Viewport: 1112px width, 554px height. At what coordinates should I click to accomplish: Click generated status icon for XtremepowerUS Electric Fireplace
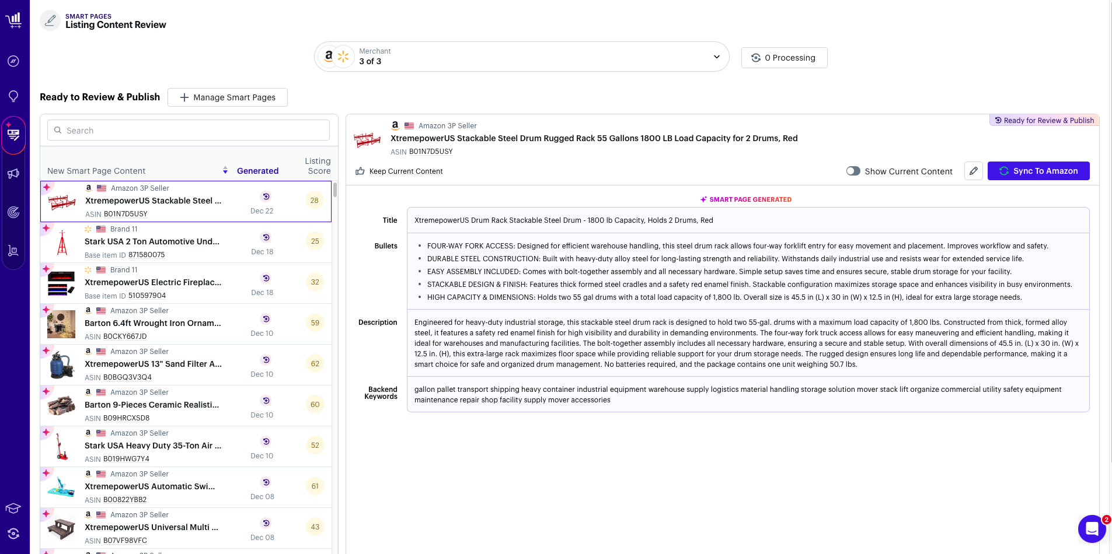tap(266, 278)
